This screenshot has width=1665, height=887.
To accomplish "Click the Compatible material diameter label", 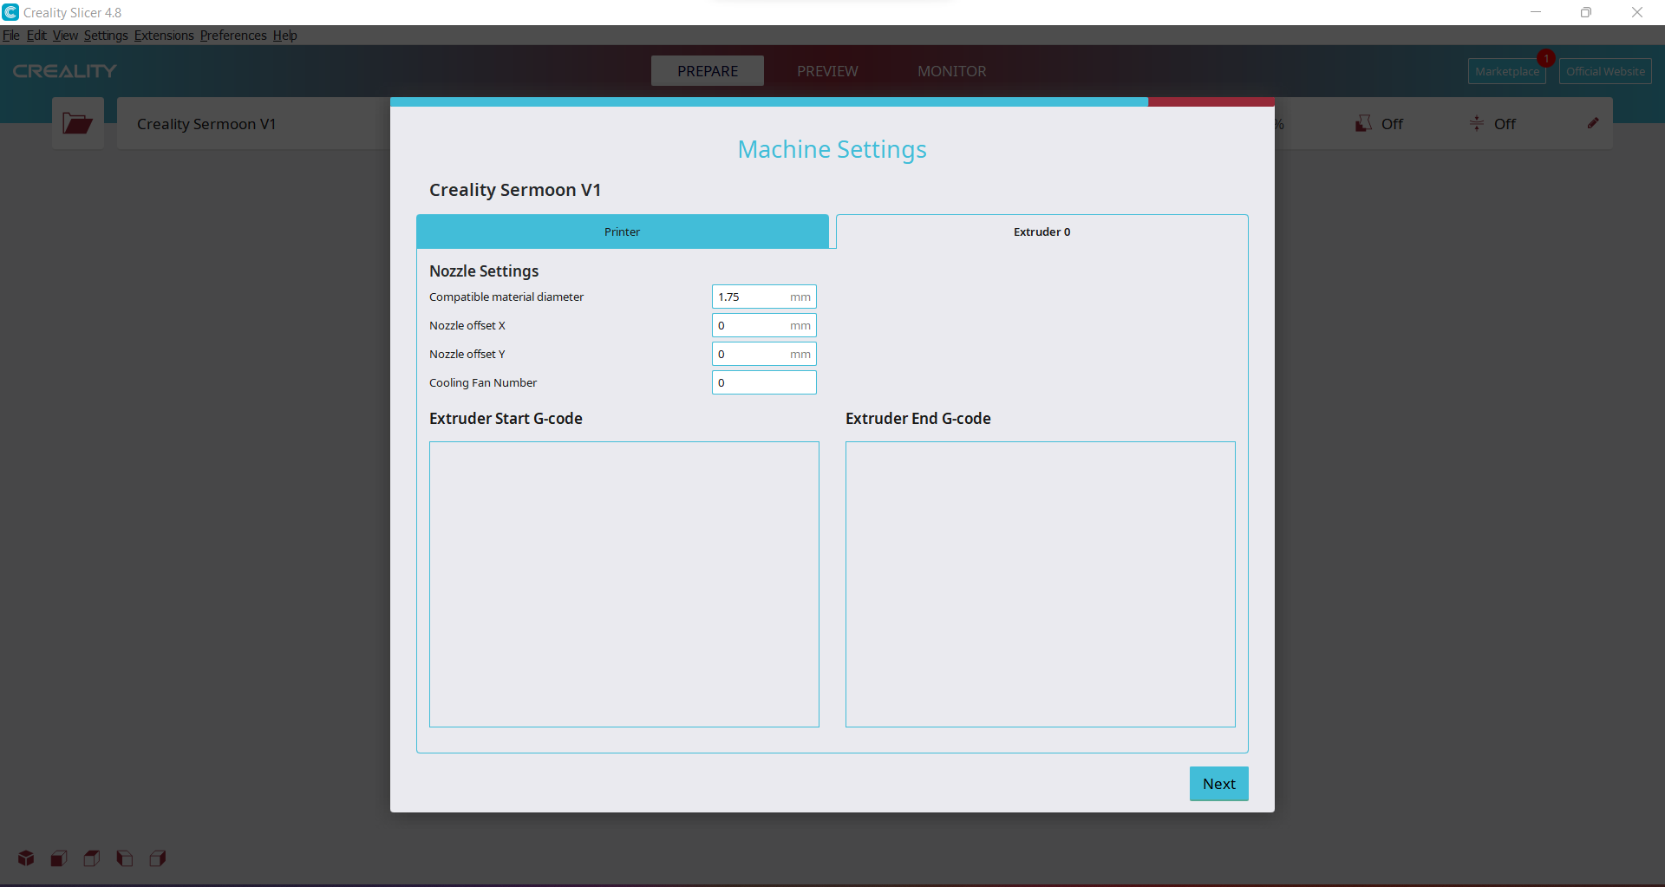I will click(506, 297).
